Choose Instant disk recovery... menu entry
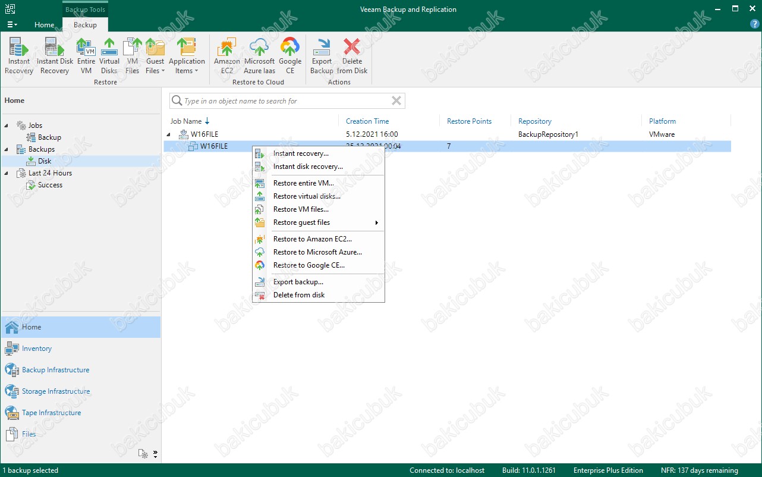The height and width of the screenshot is (477, 762). coord(319,167)
